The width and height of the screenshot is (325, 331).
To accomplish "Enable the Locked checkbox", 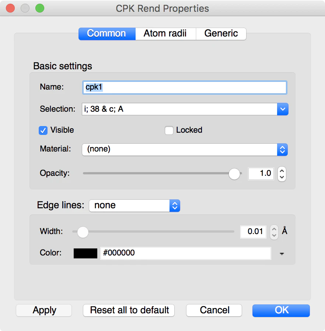I will 169,130.
